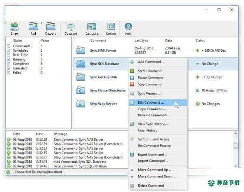Click the Export Command disk icon

point(132,155)
